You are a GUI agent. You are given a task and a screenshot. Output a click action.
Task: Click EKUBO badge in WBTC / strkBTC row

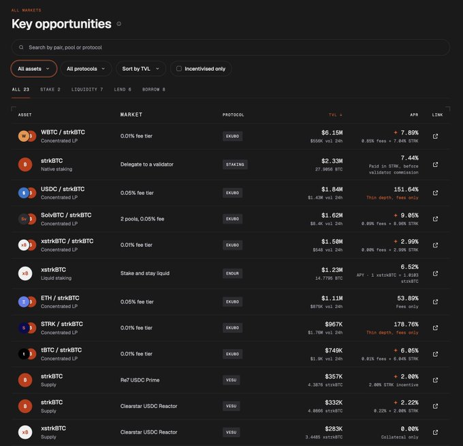click(232, 136)
